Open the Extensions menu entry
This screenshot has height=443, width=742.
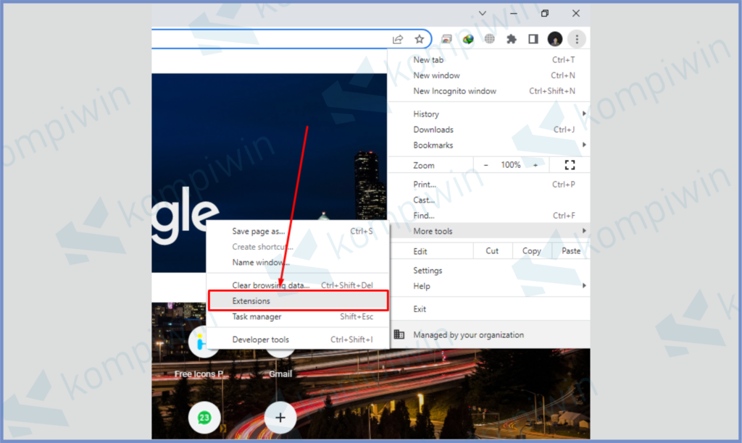pyautogui.click(x=251, y=300)
